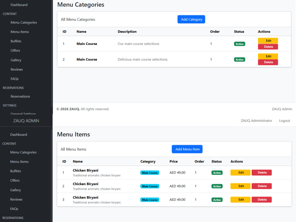Image resolution: width=296 pixels, height=222 pixels.
Task: Delete Chicken Biryani menu item ID 3
Action: point(262,200)
